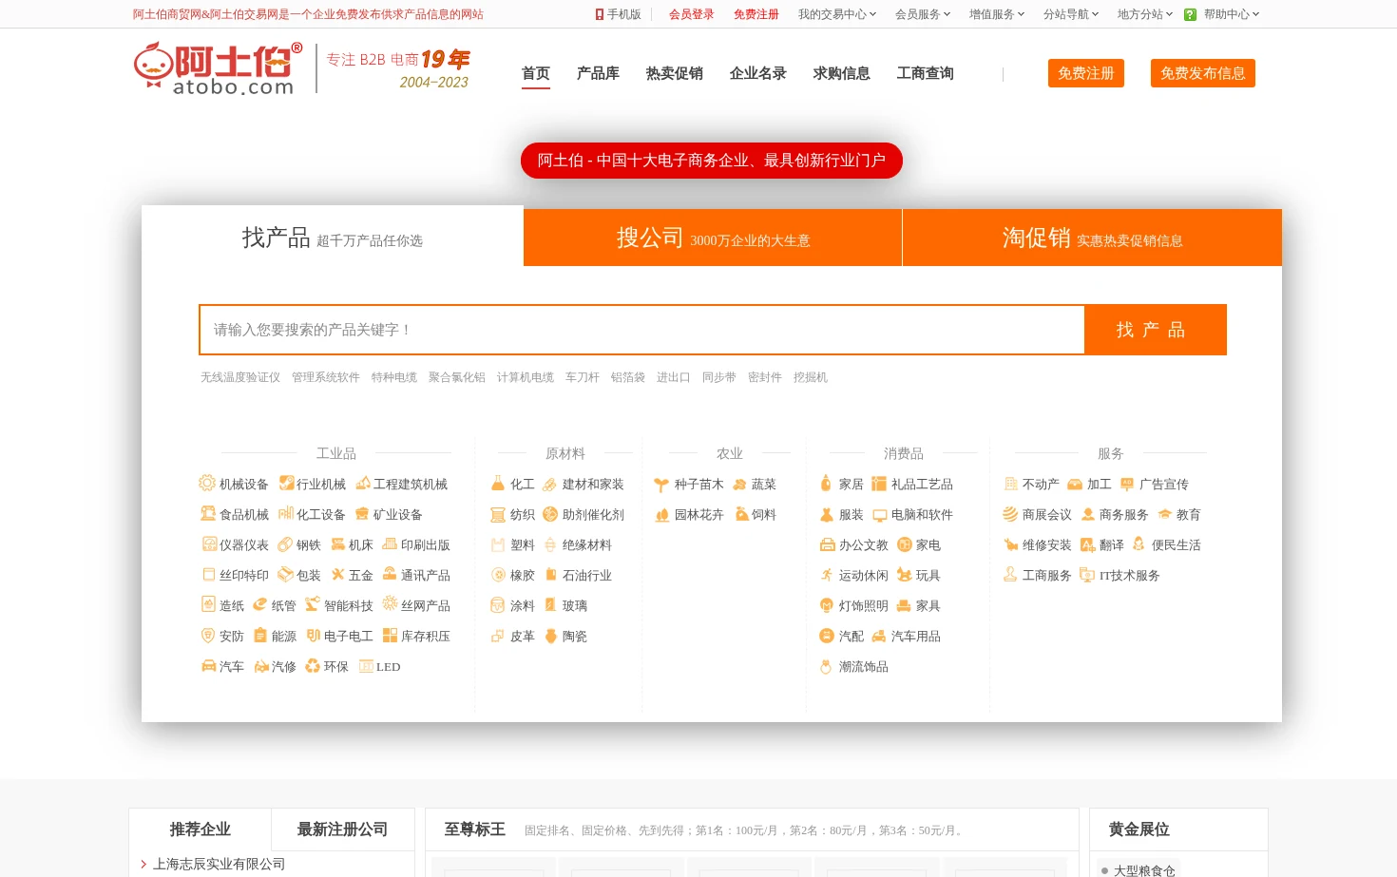The width and height of the screenshot is (1397, 877).
Task: Open company 上海志辰实业有限公司
Action: coord(219,864)
